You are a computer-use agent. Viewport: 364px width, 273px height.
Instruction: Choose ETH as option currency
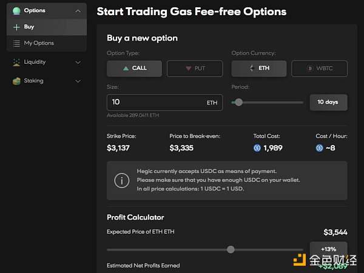coord(259,69)
